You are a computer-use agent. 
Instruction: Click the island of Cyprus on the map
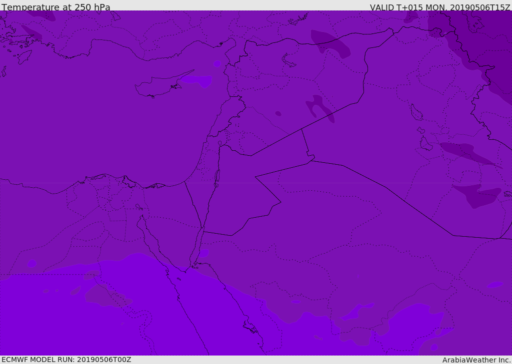point(160,85)
